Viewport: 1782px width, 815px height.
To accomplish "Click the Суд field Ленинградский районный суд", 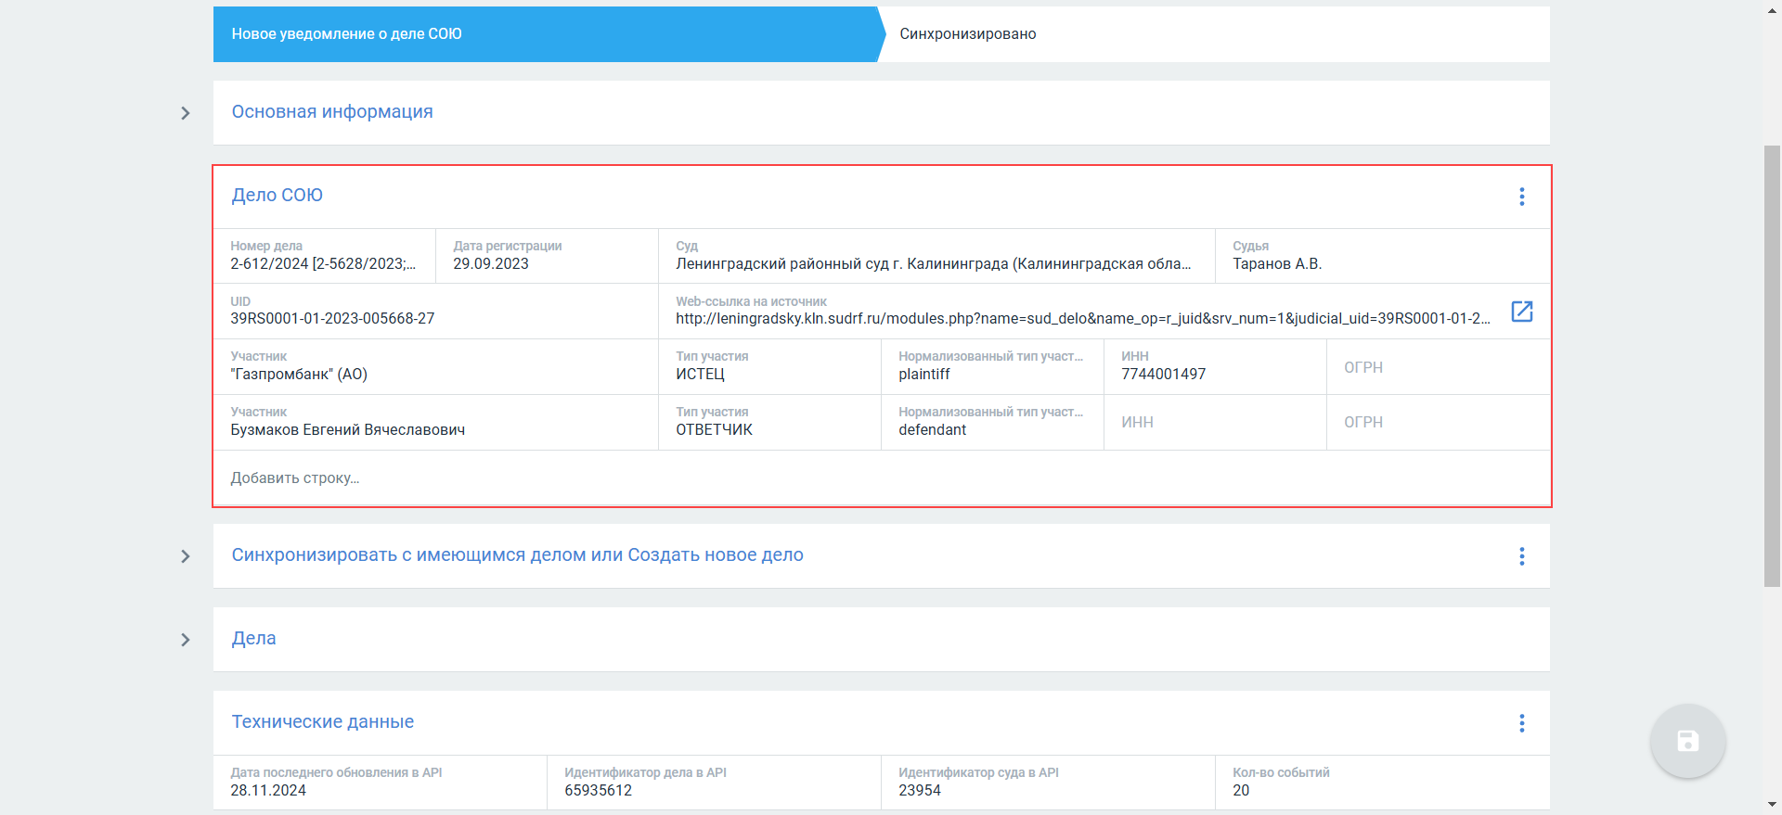I will 937,256.
